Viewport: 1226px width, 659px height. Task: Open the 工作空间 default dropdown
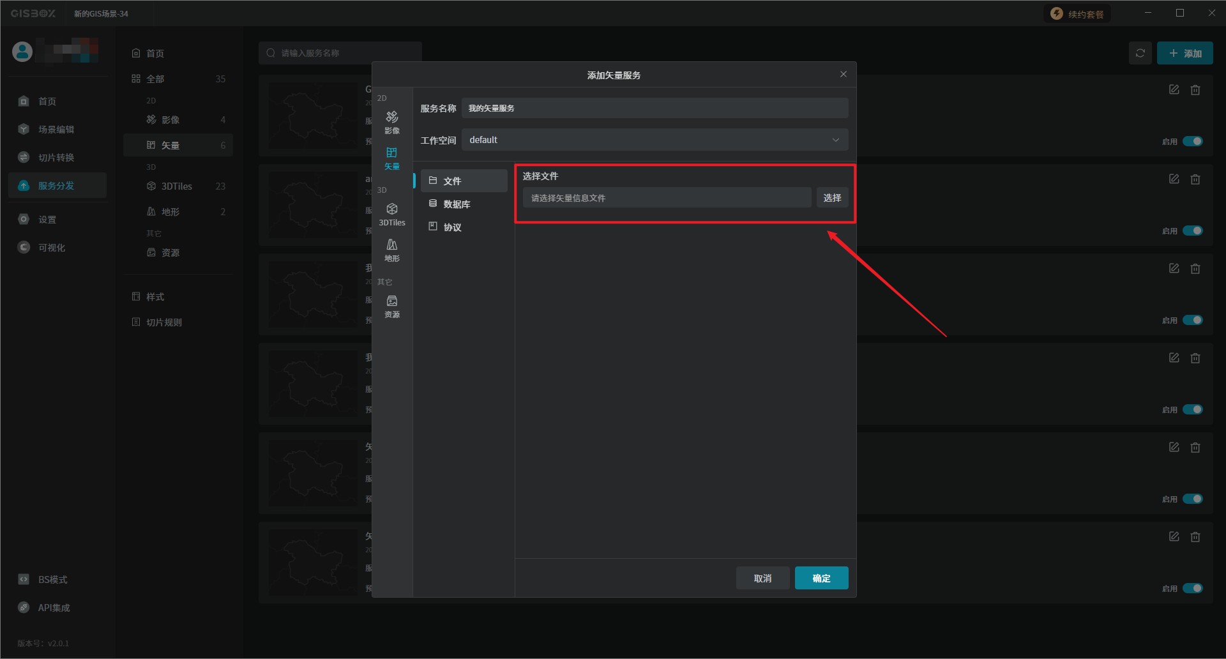coord(655,140)
